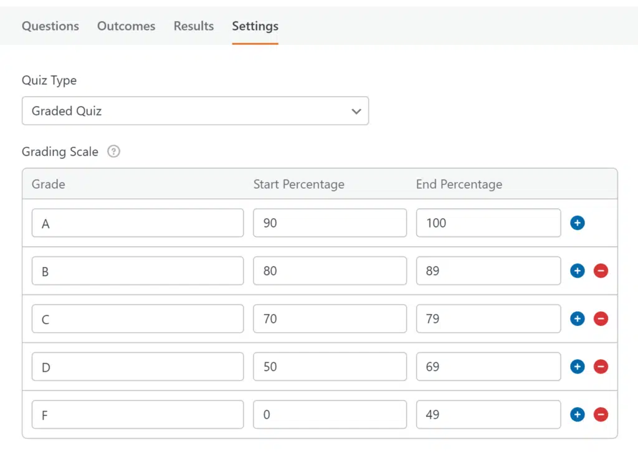The height and width of the screenshot is (452, 638).
Task: Edit the grade A name field
Action: [138, 223]
